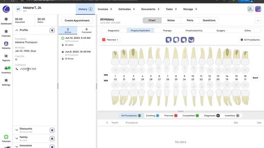Image resolution: width=264 pixels, height=148 pixels.
Task: Open the Jun 8, 2023 10:05 PM appointment
Action: click(x=77, y=55)
